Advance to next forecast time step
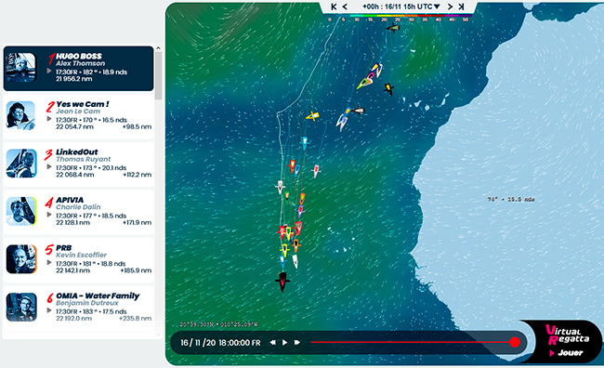This screenshot has width=604, height=368. coord(450,7)
